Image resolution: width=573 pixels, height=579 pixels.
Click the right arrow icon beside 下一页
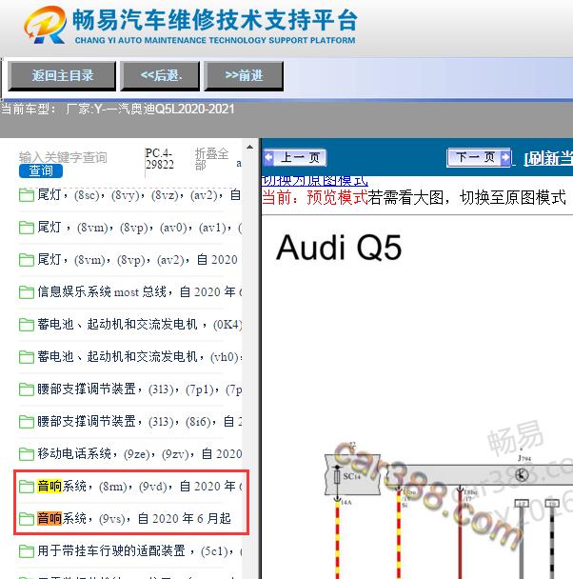coord(505,158)
